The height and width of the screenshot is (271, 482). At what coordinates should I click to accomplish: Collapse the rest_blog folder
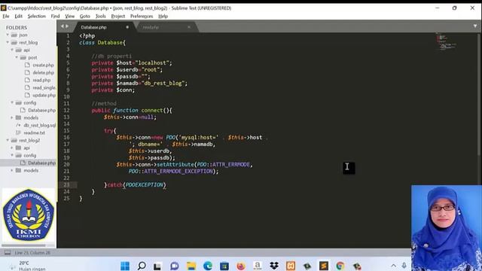click(x=8, y=42)
